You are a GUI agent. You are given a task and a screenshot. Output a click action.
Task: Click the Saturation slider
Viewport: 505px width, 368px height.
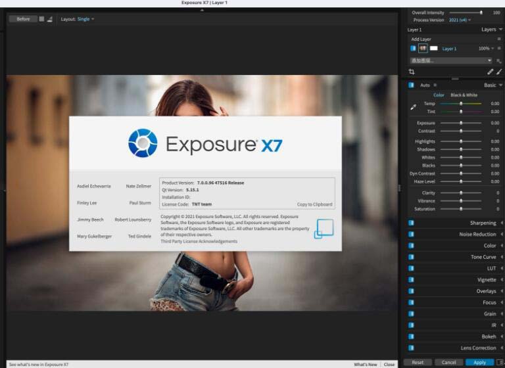(x=461, y=209)
